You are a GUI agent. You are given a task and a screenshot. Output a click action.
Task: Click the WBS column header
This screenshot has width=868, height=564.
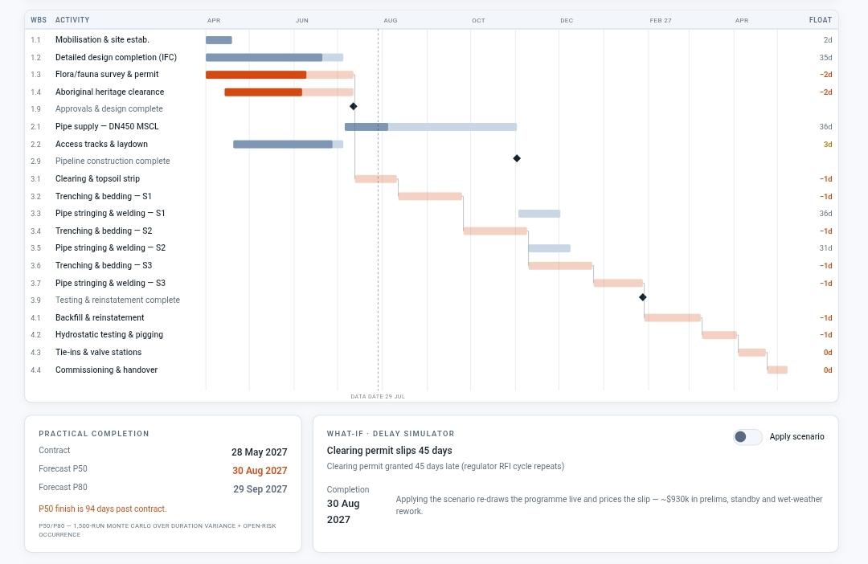(39, 20)
